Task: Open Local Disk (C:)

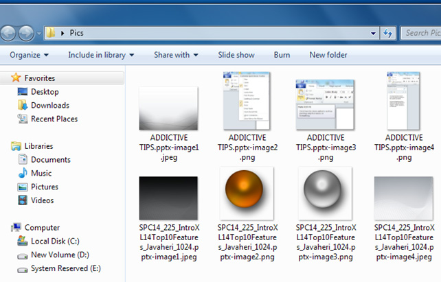Action: click(x=55, y=241)
